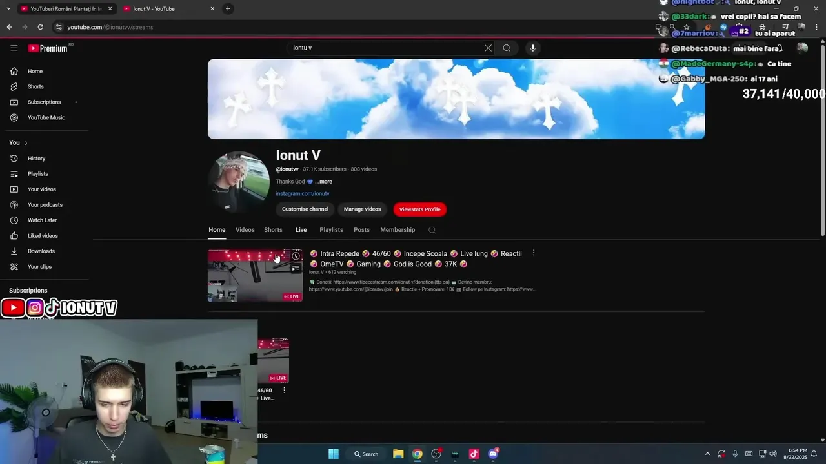Viewport: 826px width, 464px height.
Task: Open YouTube Music from the sidebar
Action: [45, 117]
